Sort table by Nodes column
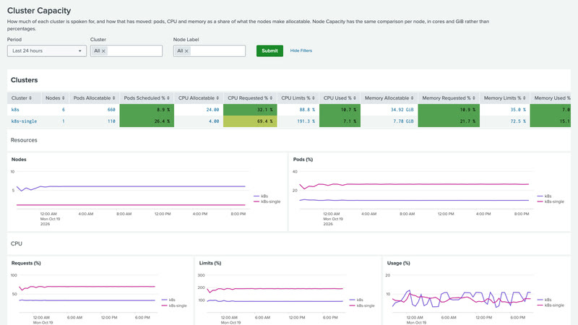The image size is (578, 325). [55, 98]
